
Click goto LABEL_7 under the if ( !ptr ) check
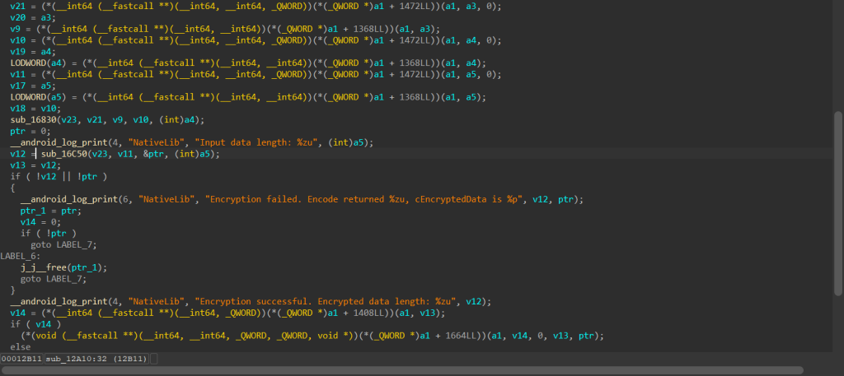(63, 245)
